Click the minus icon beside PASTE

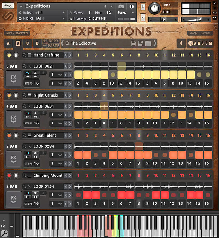[45, 46]
